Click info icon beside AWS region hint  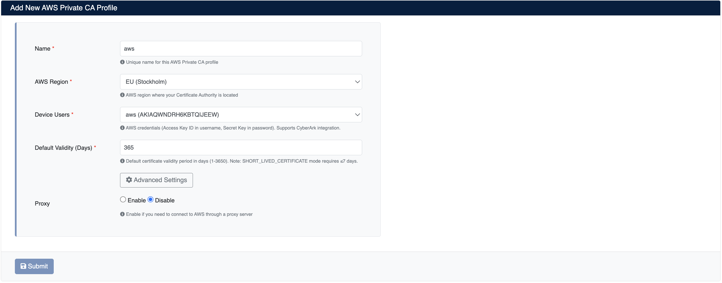(x=122, y=95)
